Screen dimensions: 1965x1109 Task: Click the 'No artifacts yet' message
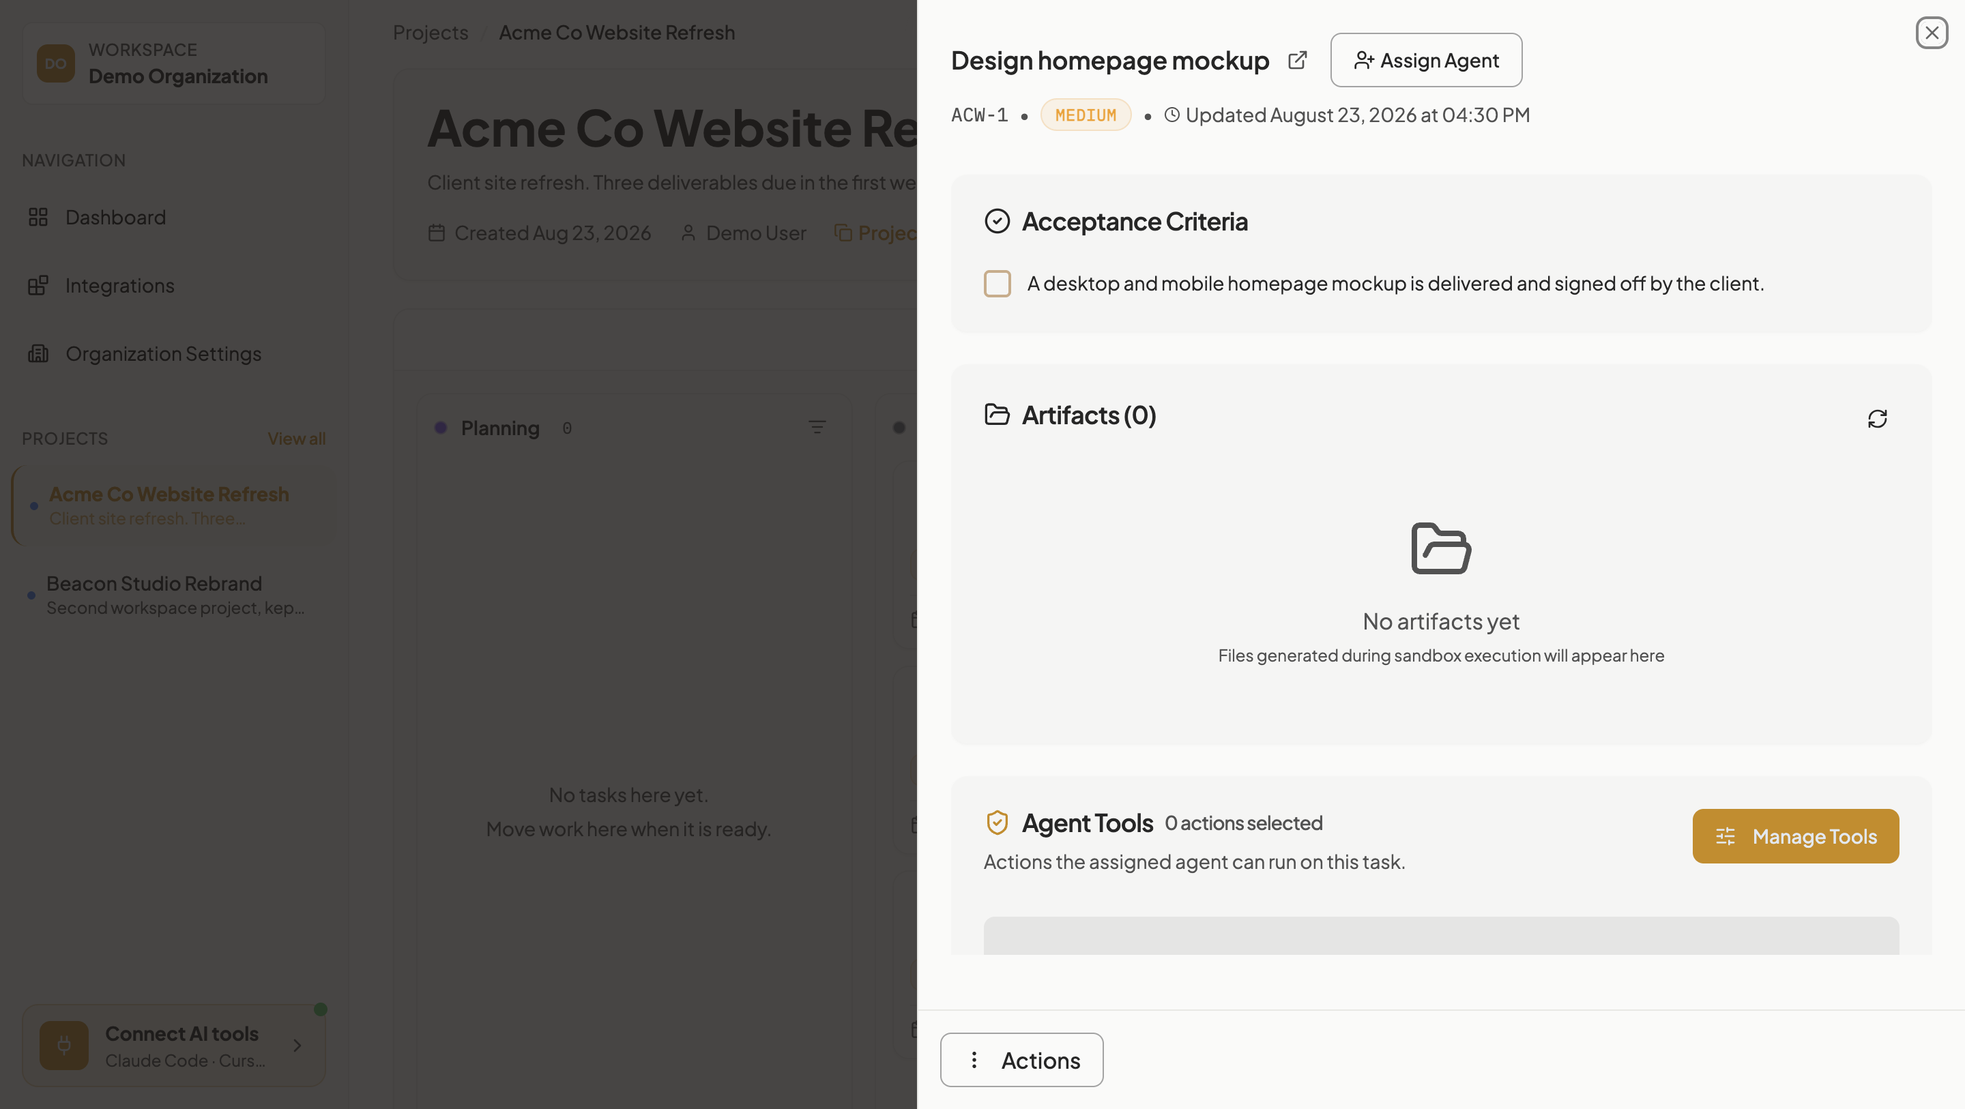pos(1441,621)
